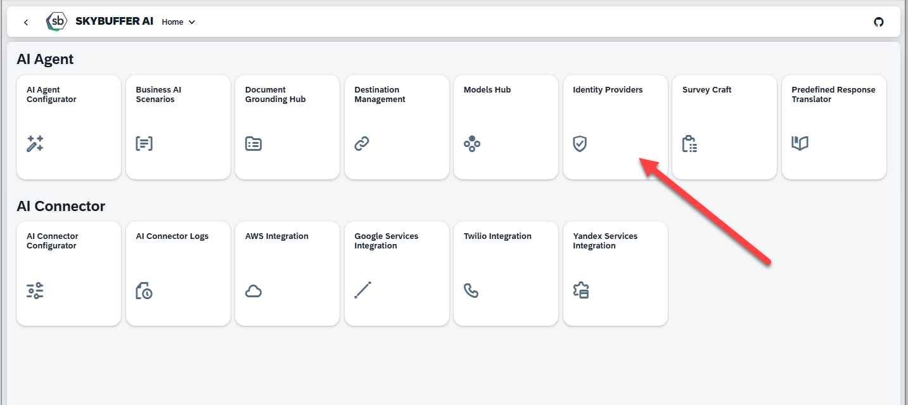Image resolution: width=908 pixels, height=405 pixels.
Task: Click the Skybuffer hexagon logo
Action: coord(57,22)
